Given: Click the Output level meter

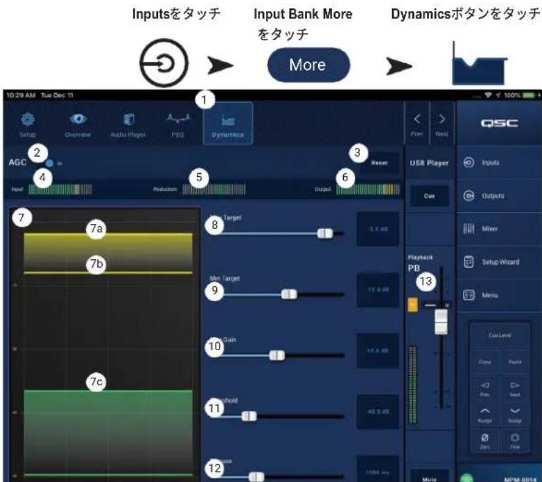Looking at the screenshot, I should coord(368,189).
